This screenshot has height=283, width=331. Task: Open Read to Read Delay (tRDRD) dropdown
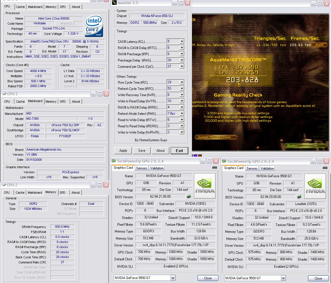(182, 126)
